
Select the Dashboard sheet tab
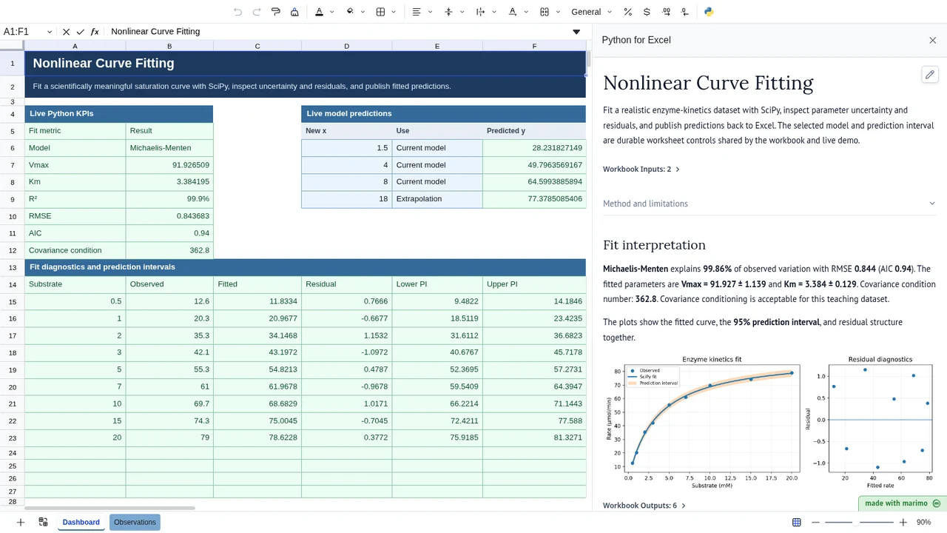coord(81,522)
